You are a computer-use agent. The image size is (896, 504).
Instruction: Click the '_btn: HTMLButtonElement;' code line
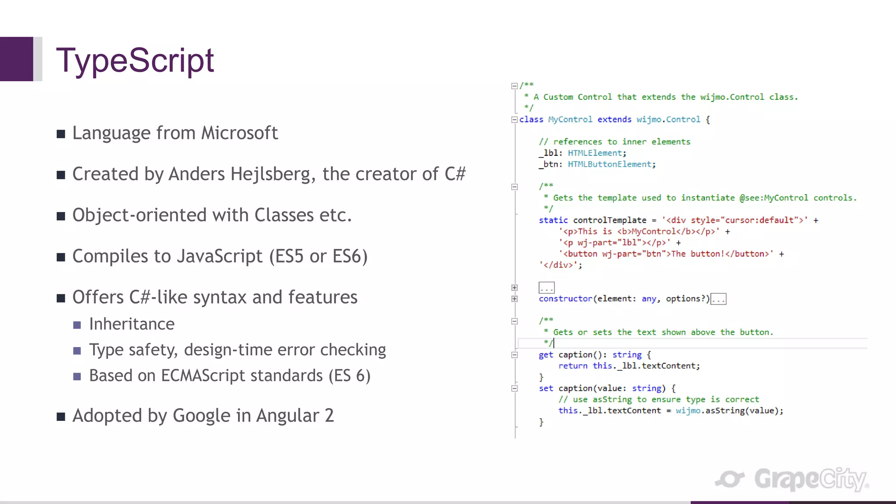tap(597, 164)
